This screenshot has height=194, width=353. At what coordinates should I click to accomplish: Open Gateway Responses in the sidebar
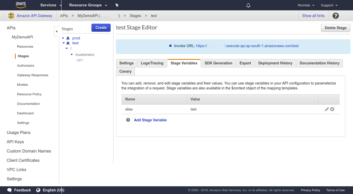click(33, 75)
